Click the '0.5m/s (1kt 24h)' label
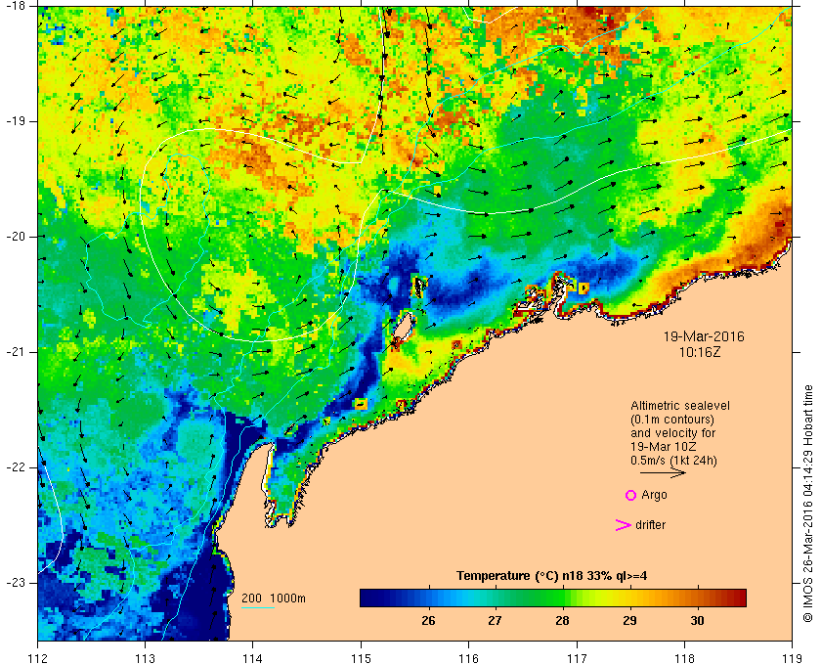 [673, 460]
